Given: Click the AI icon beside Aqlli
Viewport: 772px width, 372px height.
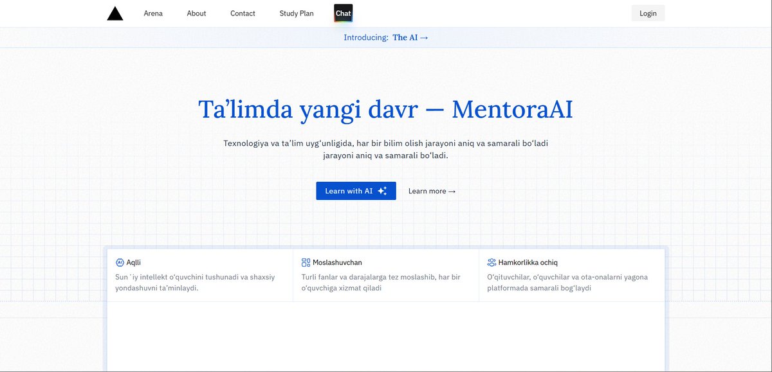Looking at the screenshot, I should (120, 262).
